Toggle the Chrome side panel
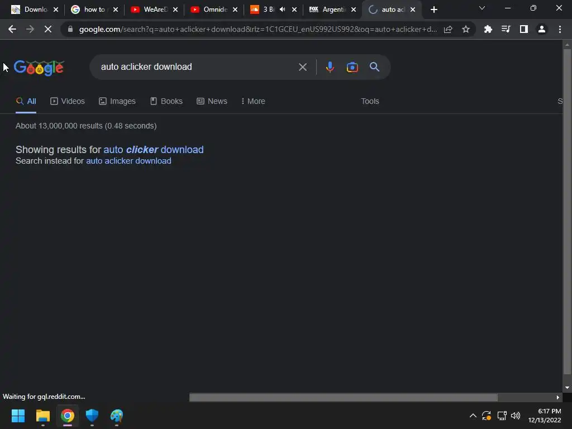572x429 pixels. pos(524,29)
